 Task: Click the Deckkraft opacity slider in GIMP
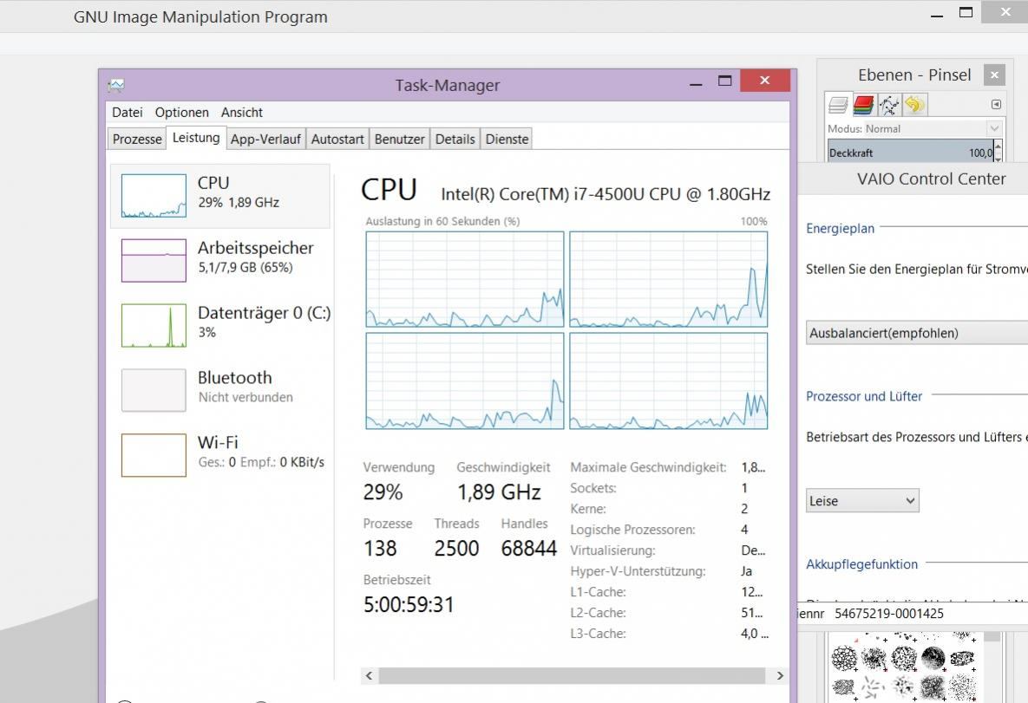(910, 152)
